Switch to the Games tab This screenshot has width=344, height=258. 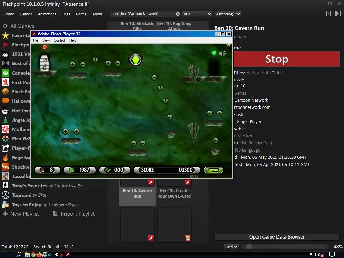[x=26, y=14]
